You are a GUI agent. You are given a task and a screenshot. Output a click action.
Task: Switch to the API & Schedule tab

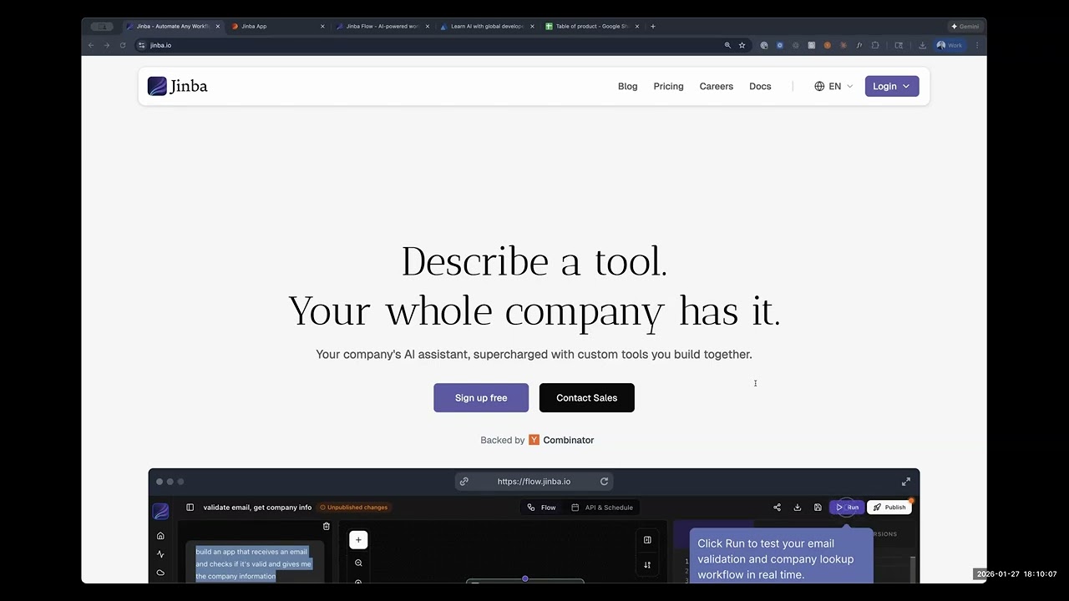[602, 508]
